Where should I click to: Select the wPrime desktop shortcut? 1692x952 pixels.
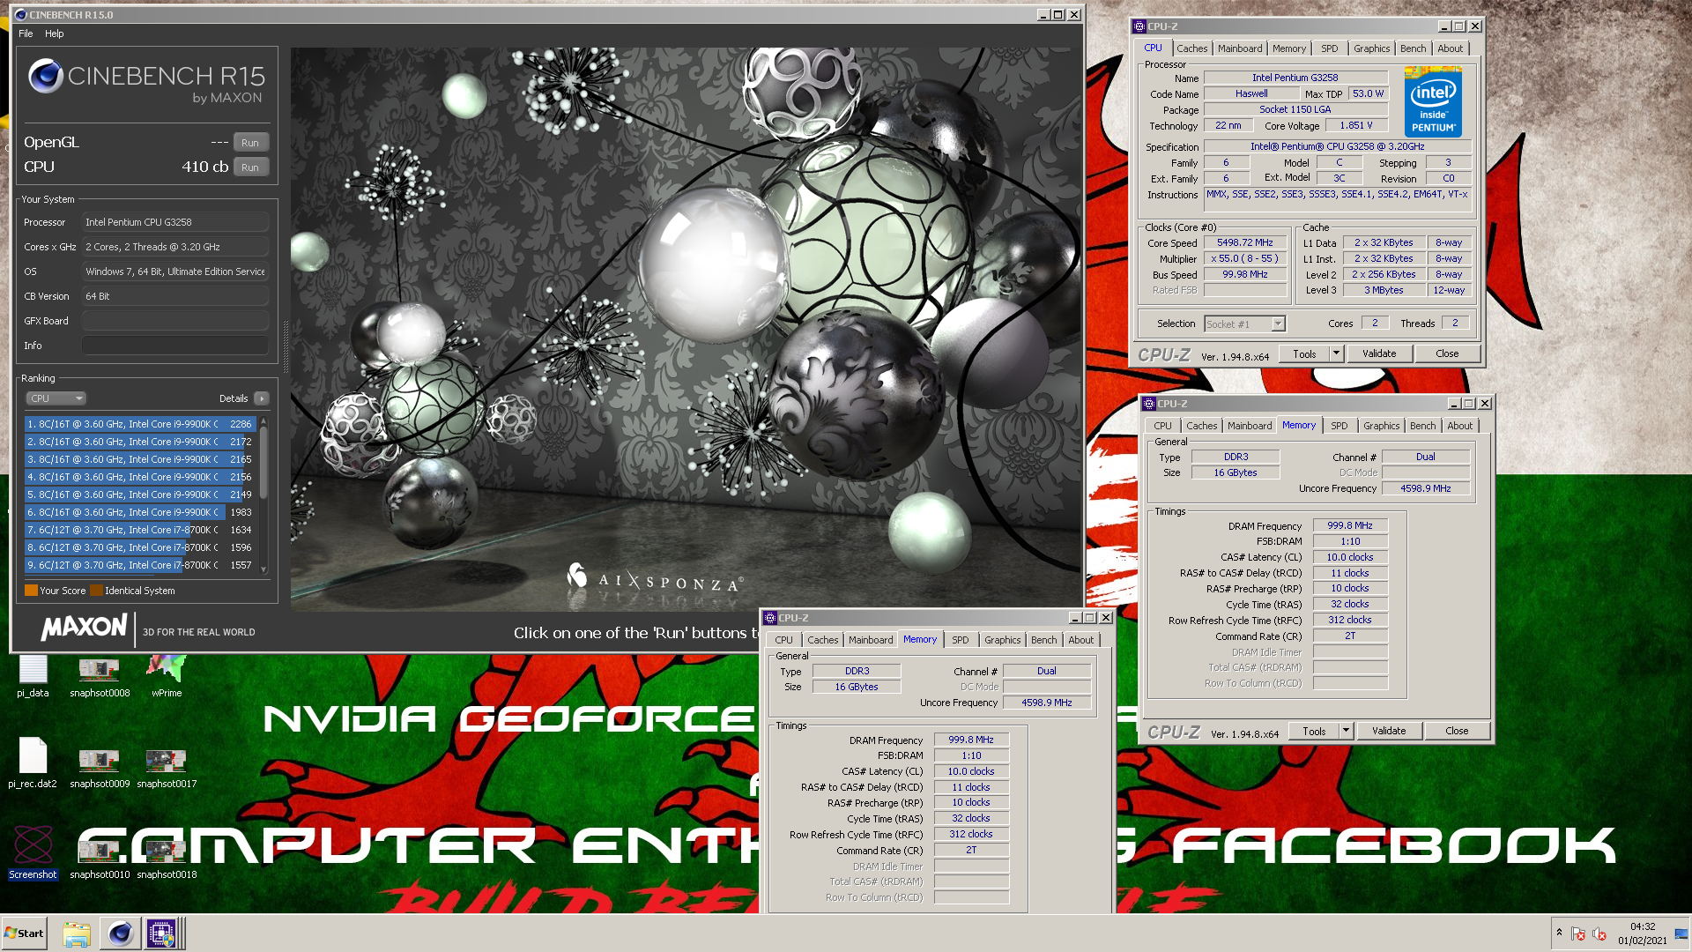tap(167, 676)
